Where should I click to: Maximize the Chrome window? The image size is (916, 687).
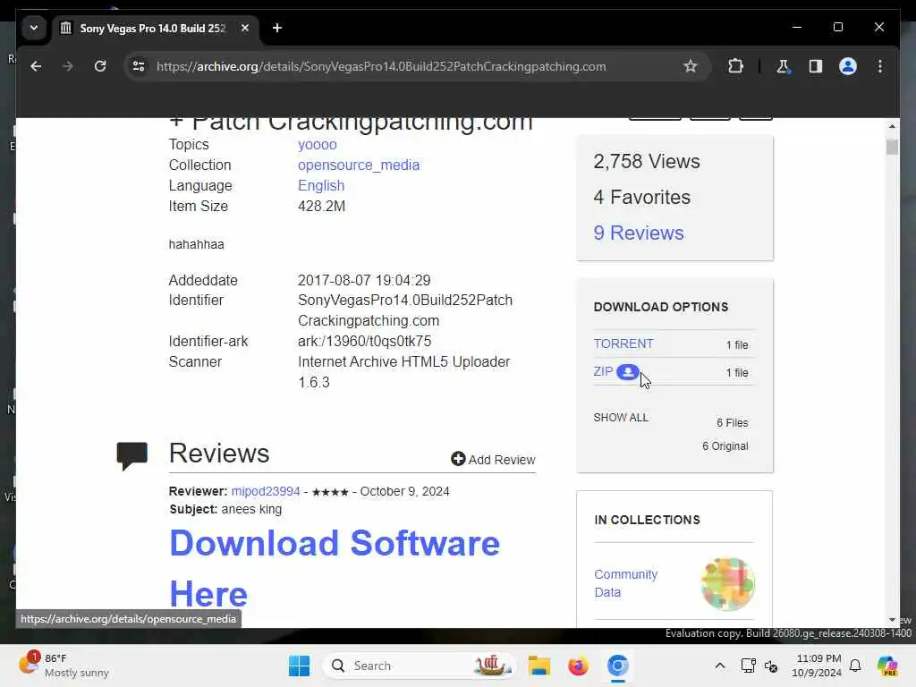tap(837, 27)
